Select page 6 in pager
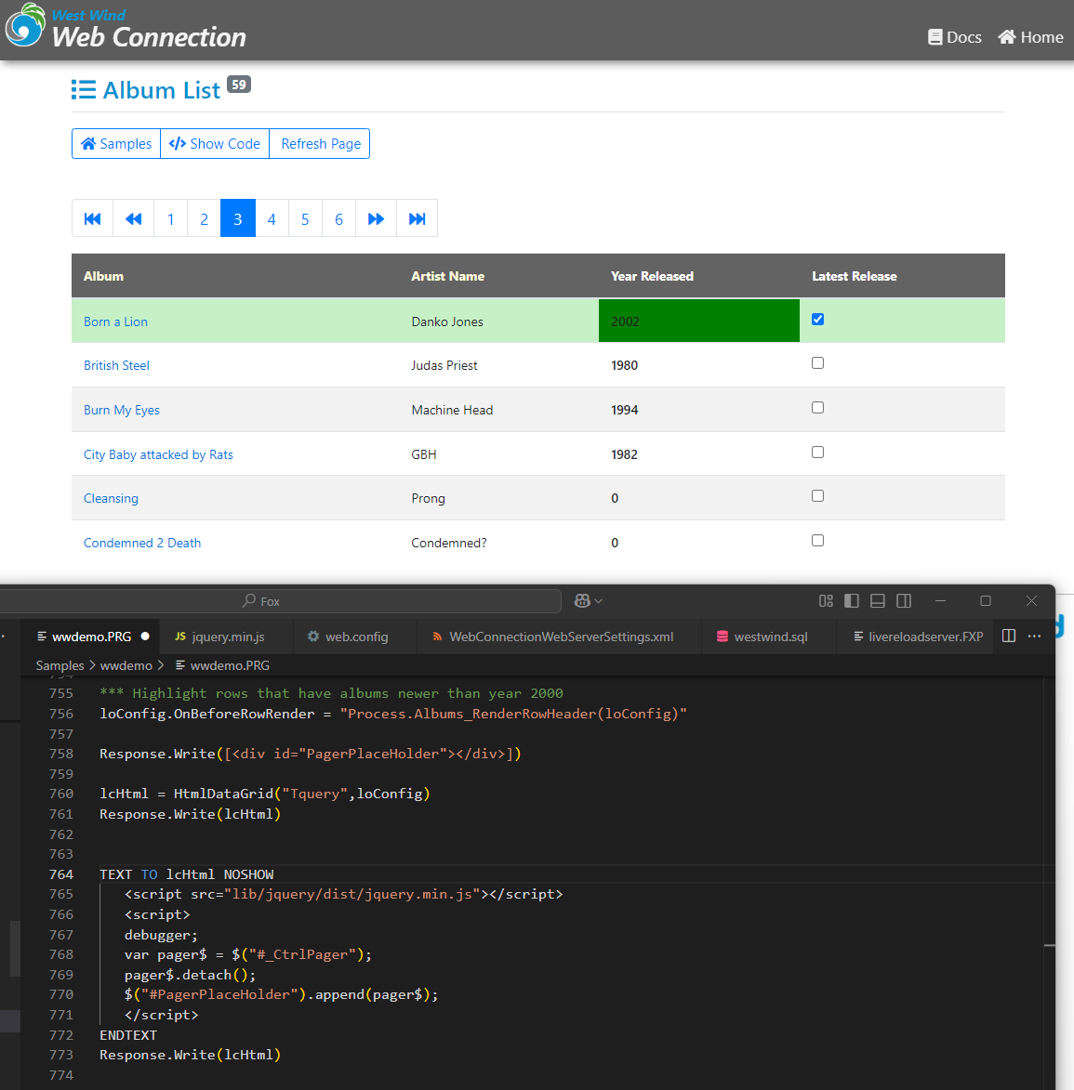 pyautogui.click(x=338, y=219)
